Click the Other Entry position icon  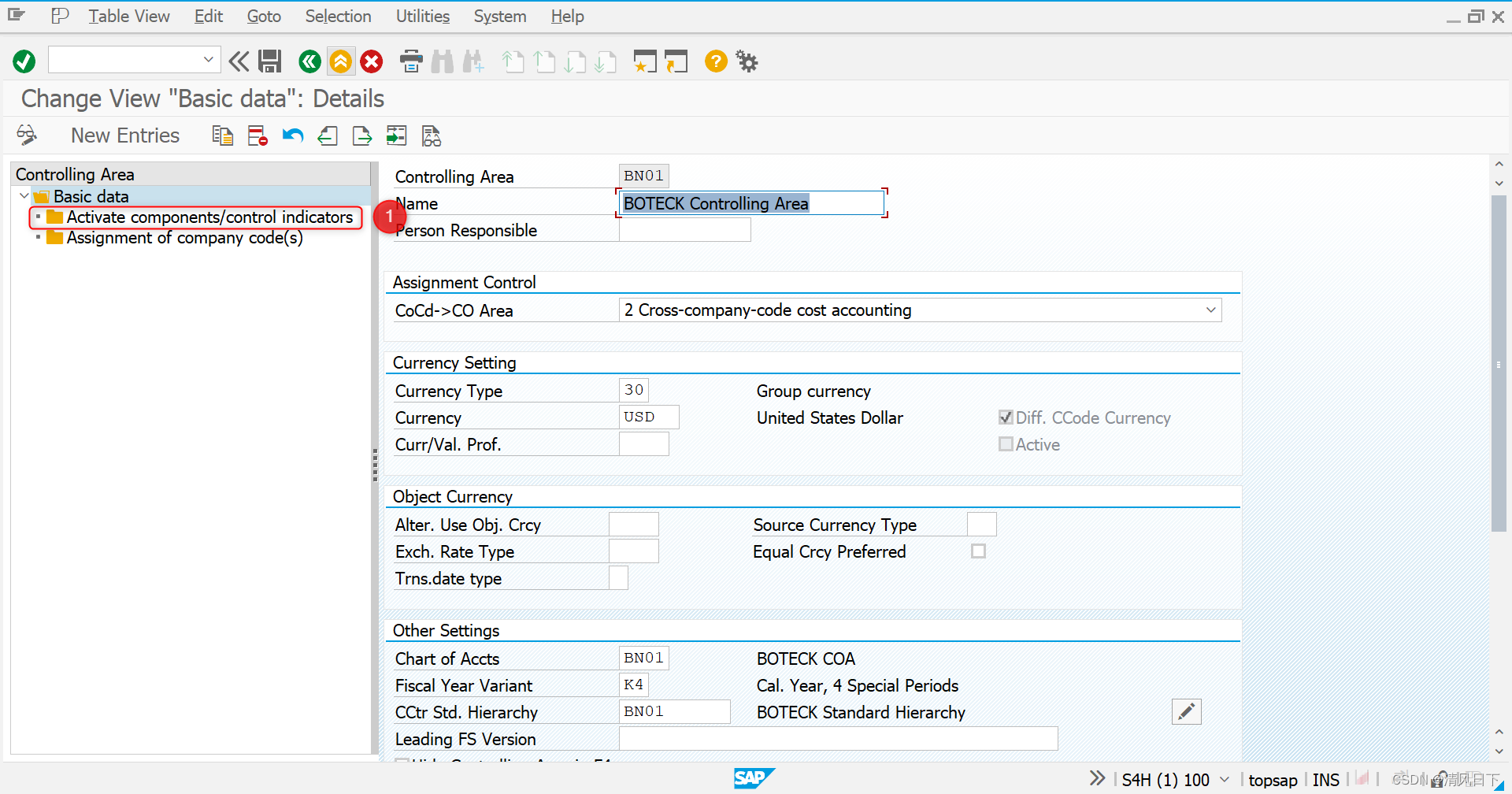point(397,135)
